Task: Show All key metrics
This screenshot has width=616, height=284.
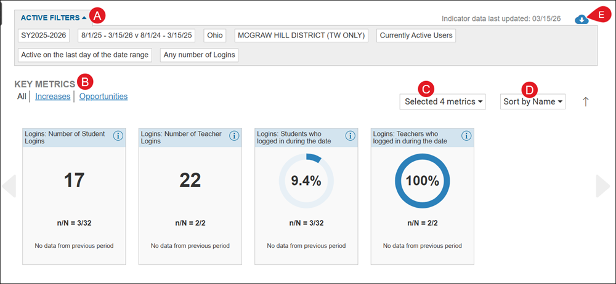Action: (22, 97)
